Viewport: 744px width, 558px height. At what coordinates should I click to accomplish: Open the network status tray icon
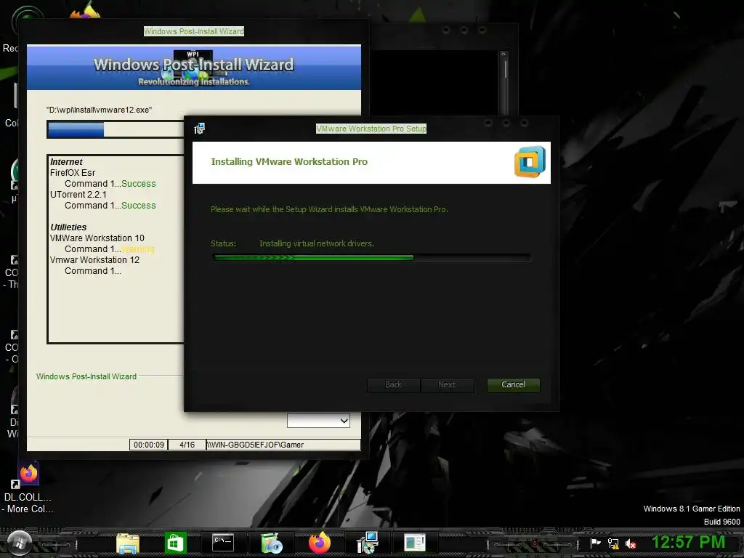pos(613,543)
